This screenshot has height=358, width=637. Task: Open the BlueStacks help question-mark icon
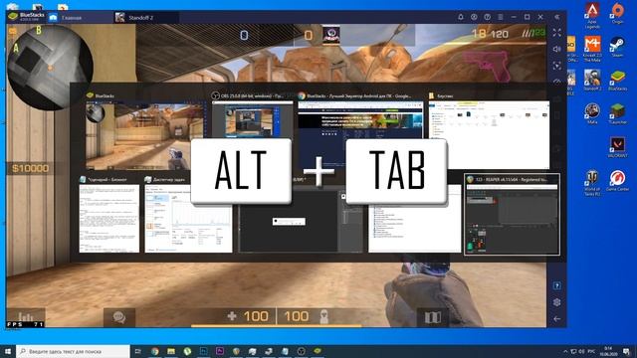tap(487, 17)
